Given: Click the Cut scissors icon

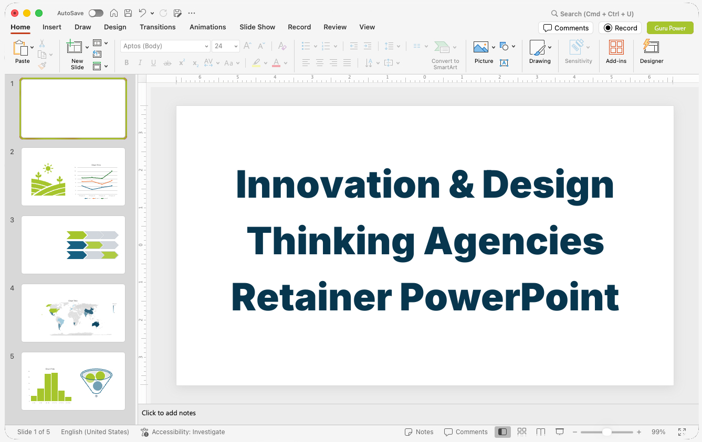Looking at the screenshot, I should [x=42, y=44].
